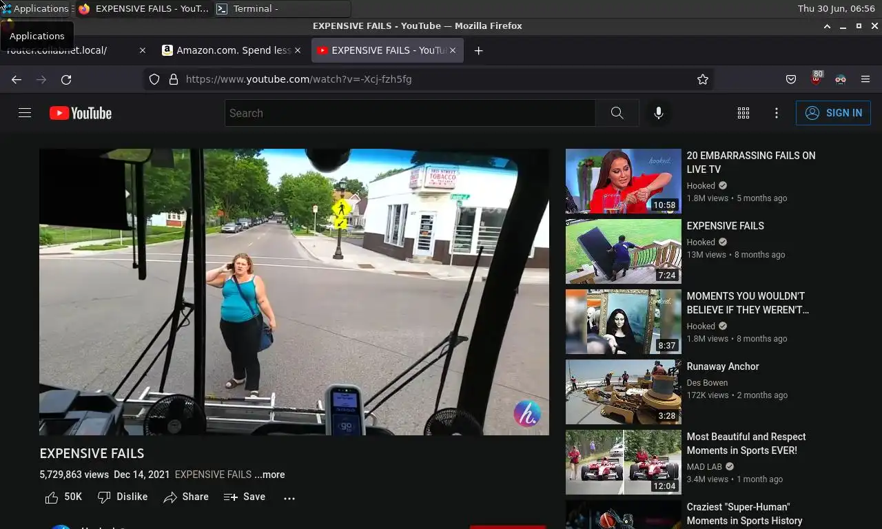Switch to Amazon.com tab
882x529 pixels.
click(x=231, y=50)
